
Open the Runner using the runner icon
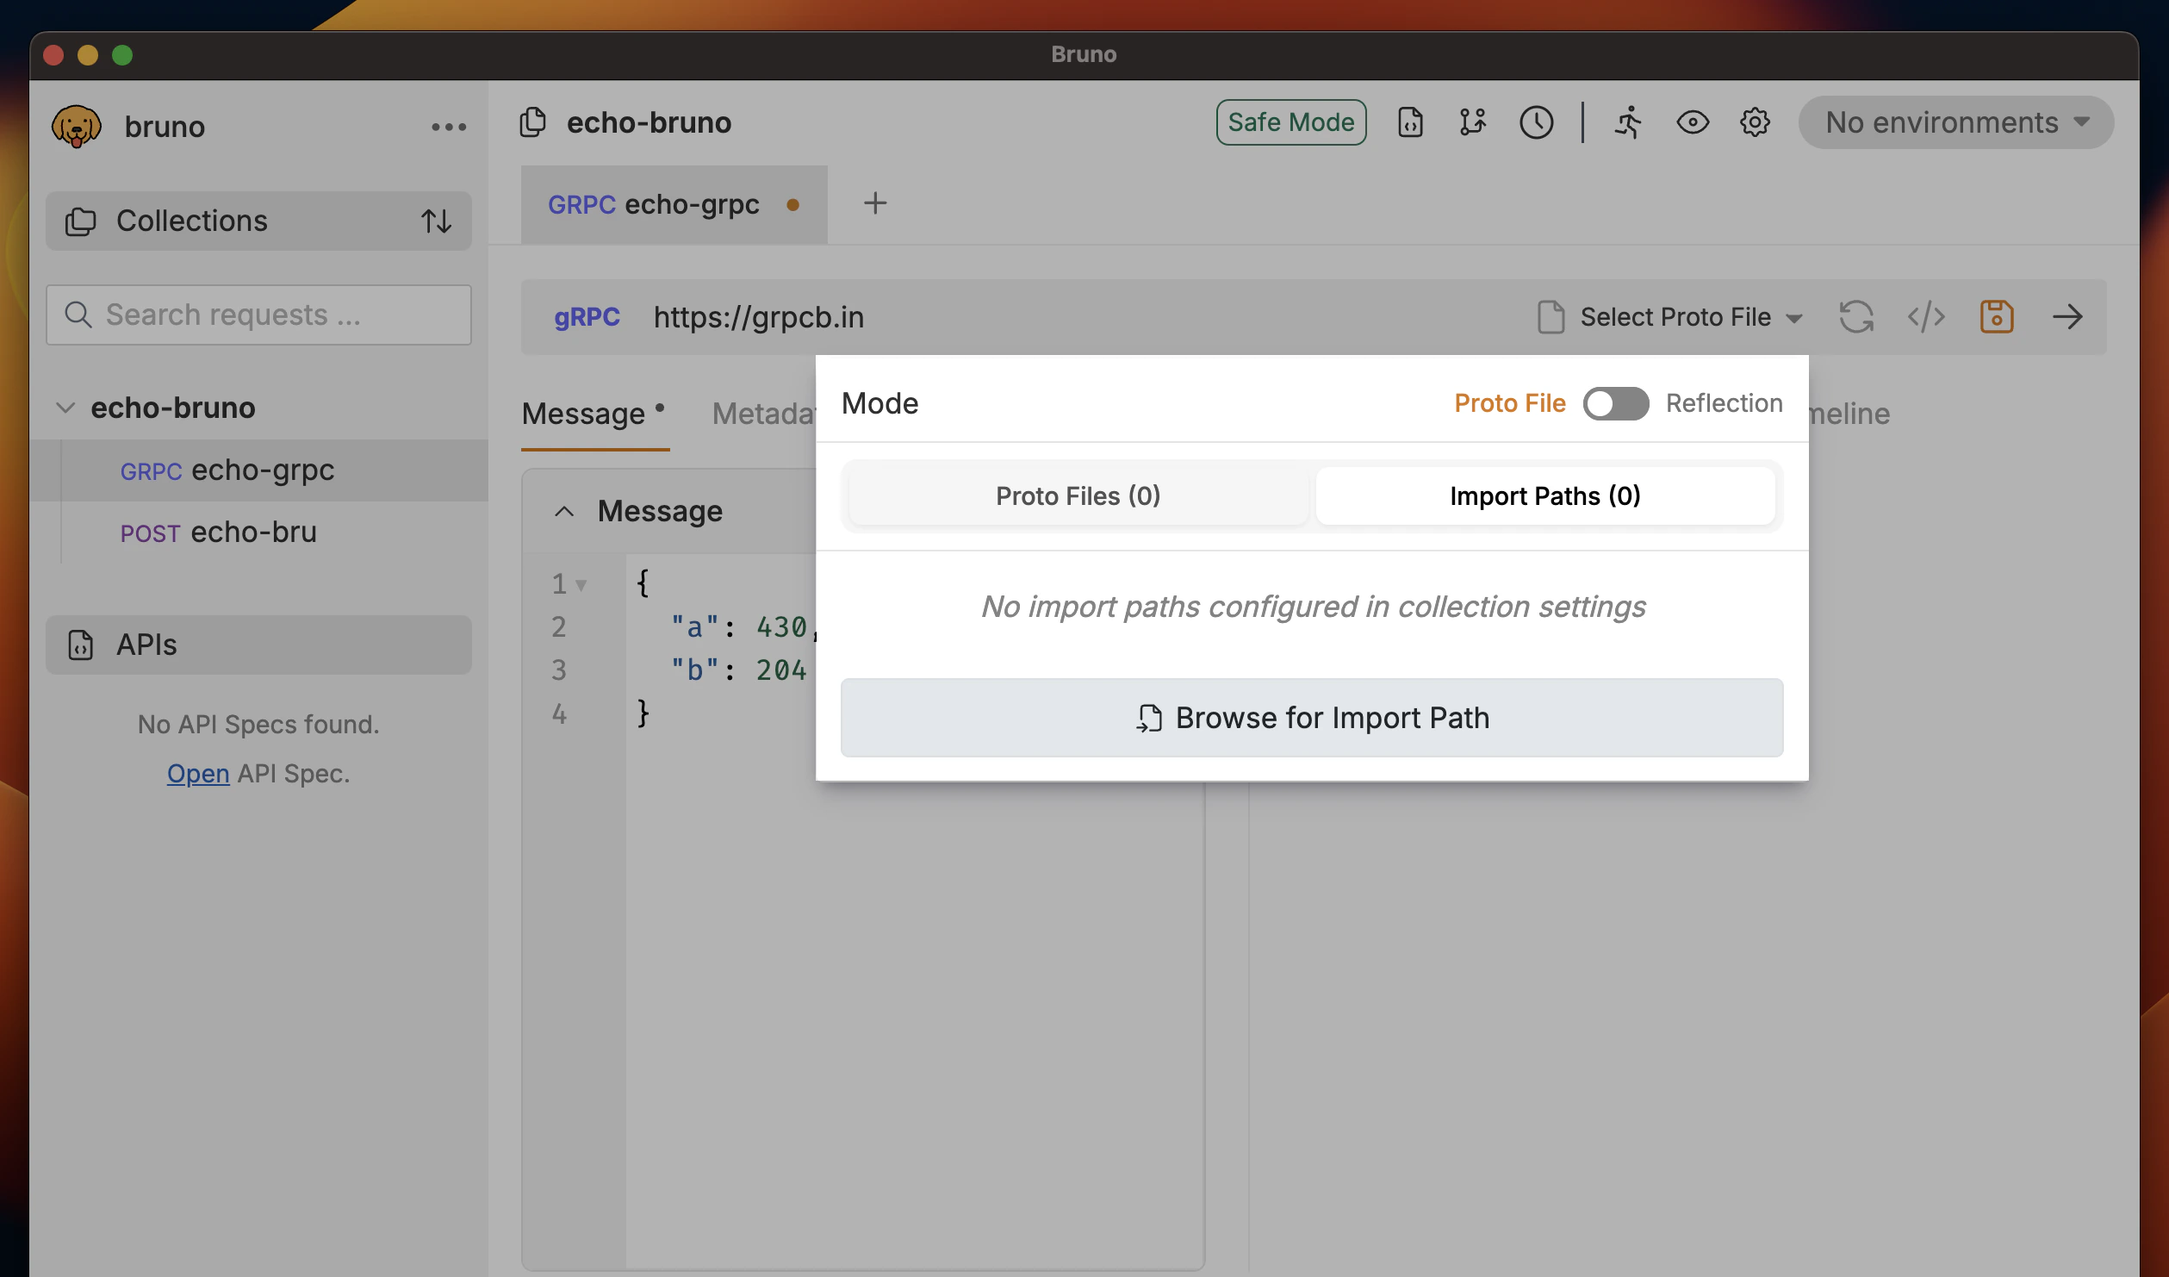click(1629, 122)
